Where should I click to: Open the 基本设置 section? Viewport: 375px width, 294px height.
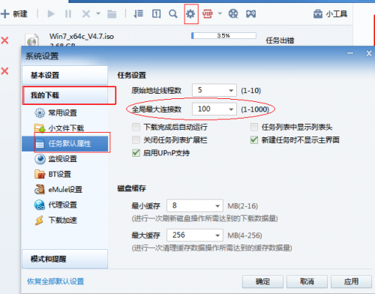click(x=65, y=75)
